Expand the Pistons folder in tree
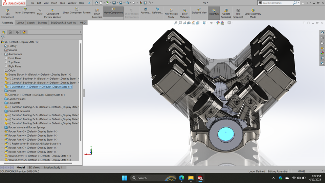 point(2,91)
